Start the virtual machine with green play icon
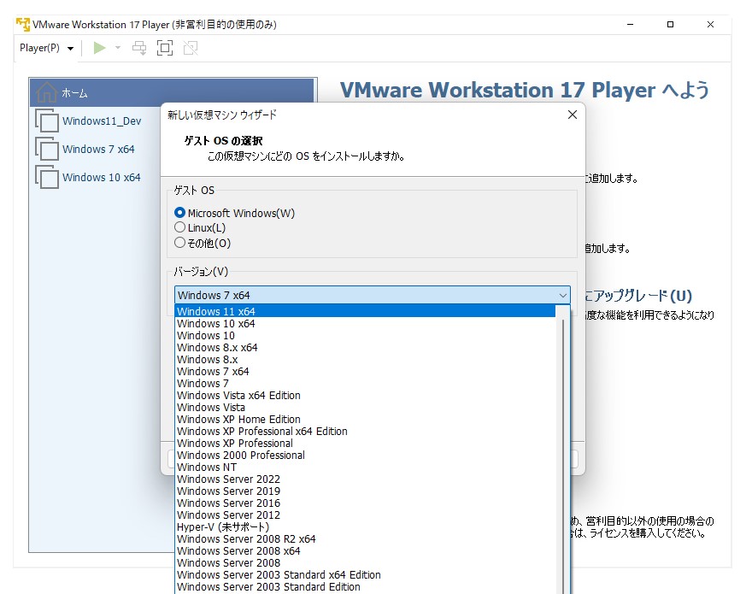 coord(100,48)
